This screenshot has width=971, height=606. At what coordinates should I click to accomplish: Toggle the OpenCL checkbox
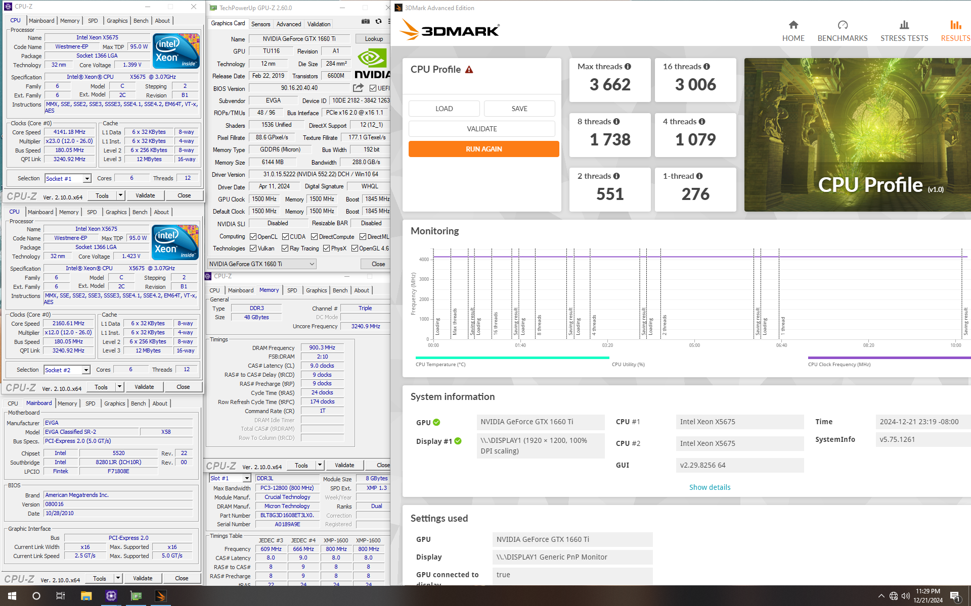pyautogui.click(x=253, y=237)
